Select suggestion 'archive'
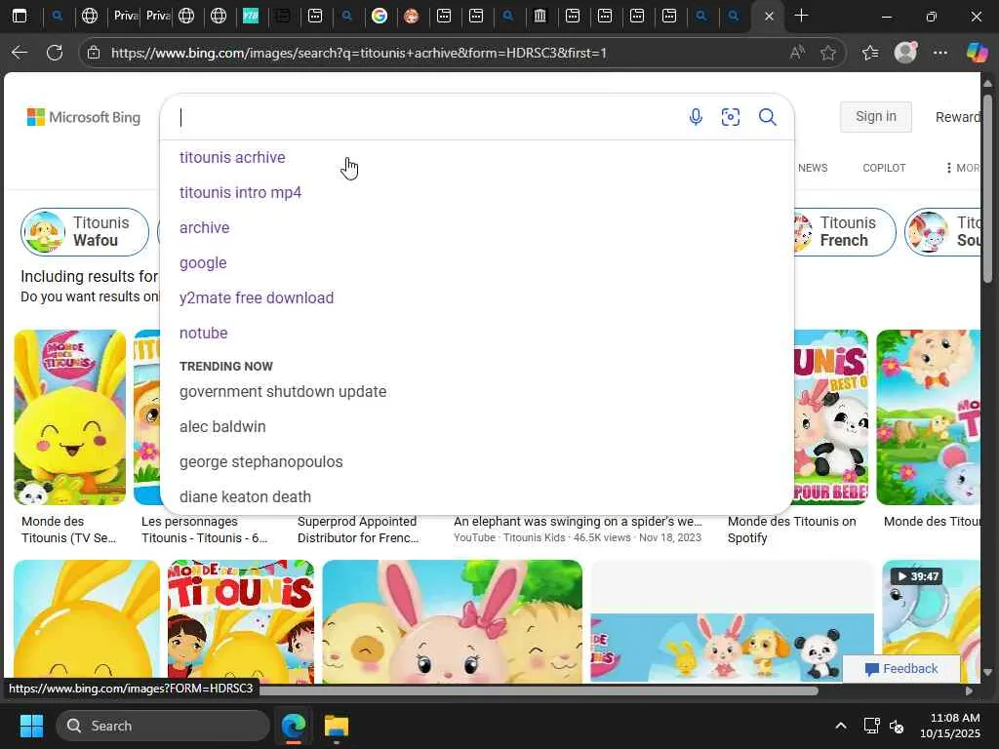Viewport: 999px width, 749px height. (x=205, y=227)
